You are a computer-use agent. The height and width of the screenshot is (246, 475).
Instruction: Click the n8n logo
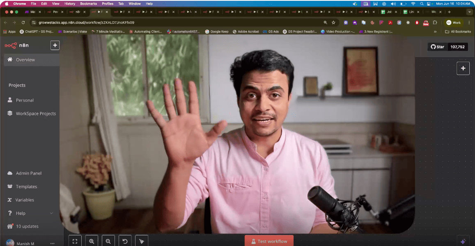(17, 46)
